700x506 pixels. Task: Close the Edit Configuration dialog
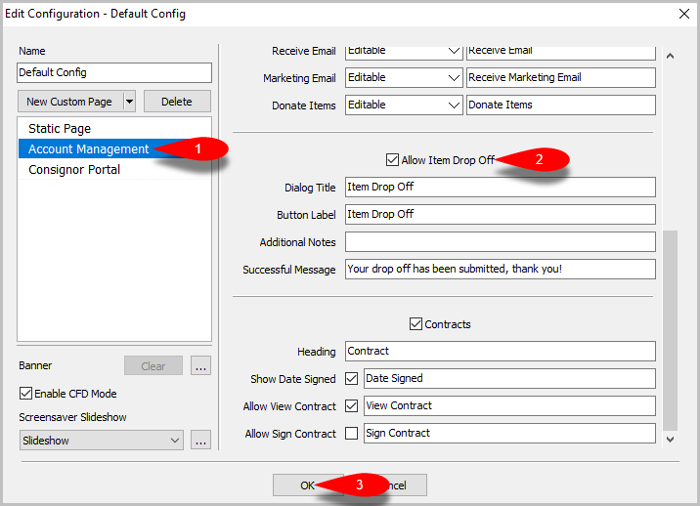coord(684,14)
